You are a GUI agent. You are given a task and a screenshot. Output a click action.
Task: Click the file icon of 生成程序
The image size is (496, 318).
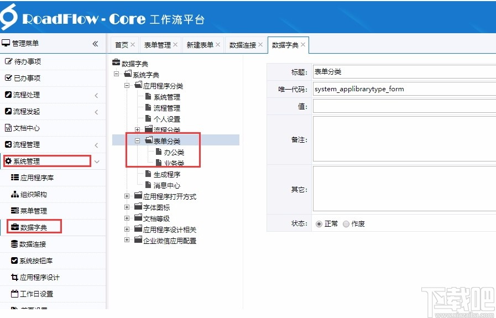pyautogui.click(x=148, y=174)
